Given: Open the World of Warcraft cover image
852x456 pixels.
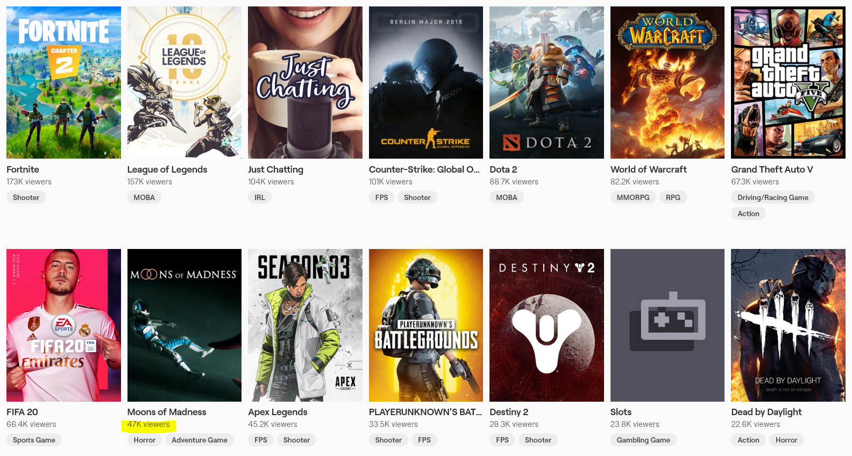Looking at the screenshot, I should pyautogui.click(x=667, y=82).
